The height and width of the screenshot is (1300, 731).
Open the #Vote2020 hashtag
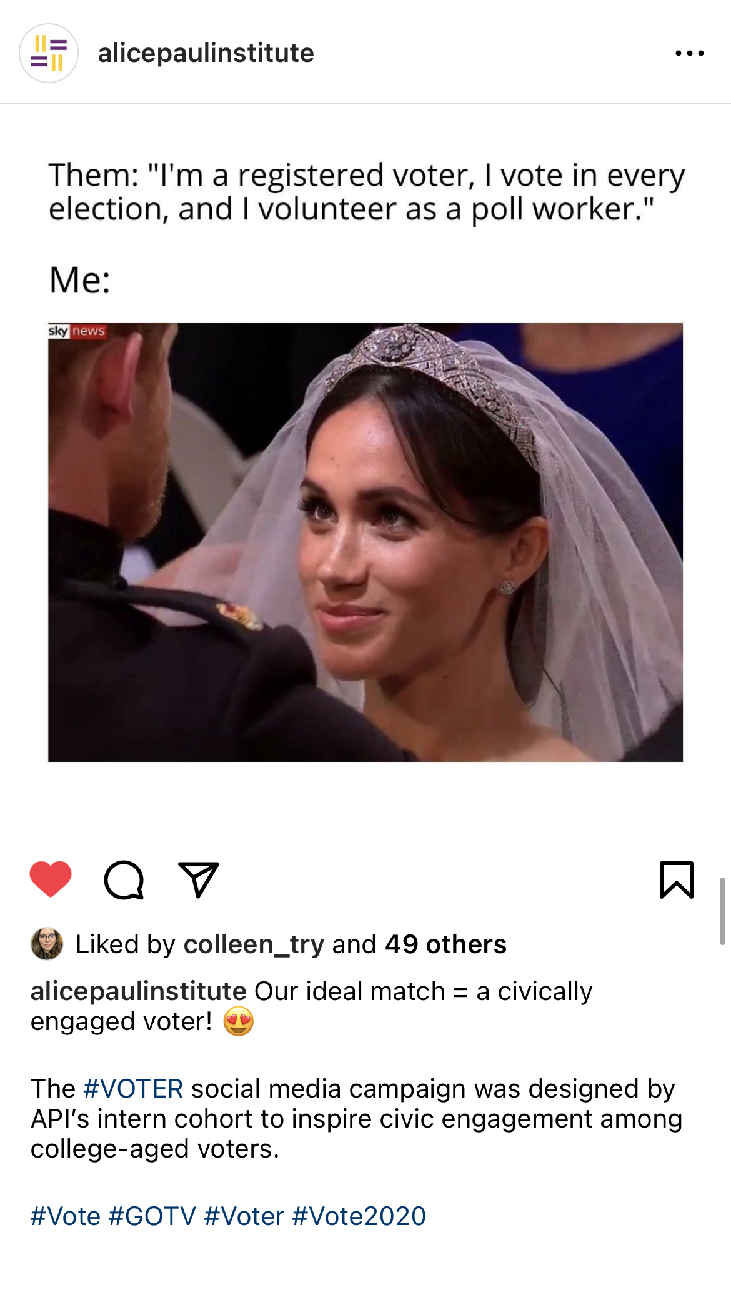pyautogui.click(x=359, y=1216)
